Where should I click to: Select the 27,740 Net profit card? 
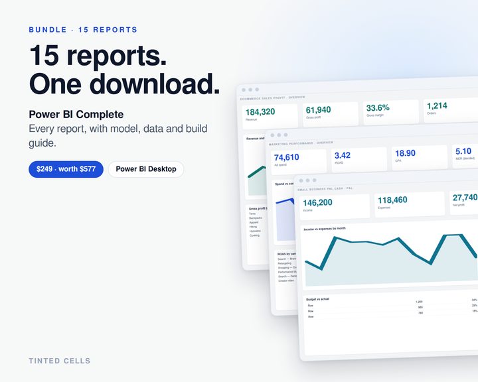[x=464, y=202]
